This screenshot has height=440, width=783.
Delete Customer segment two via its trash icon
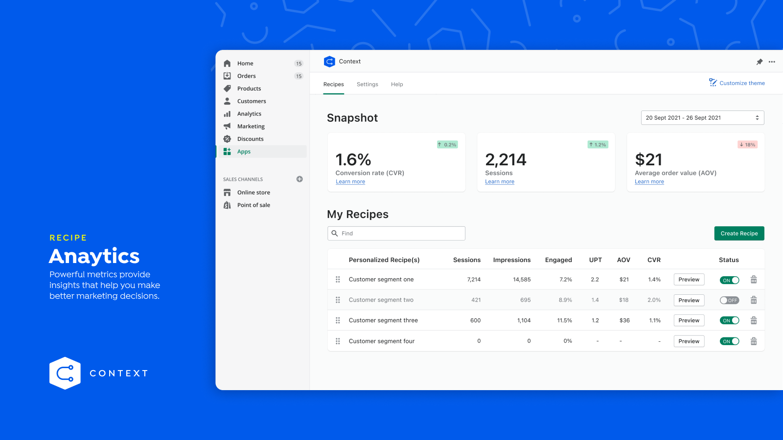click(754, 300)
